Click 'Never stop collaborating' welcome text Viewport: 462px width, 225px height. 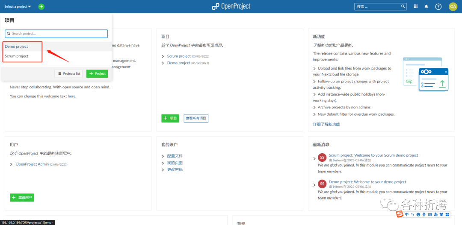point(60,87)
